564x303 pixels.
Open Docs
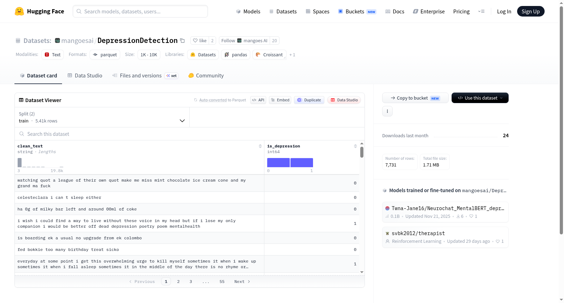[x=395, y=11]
